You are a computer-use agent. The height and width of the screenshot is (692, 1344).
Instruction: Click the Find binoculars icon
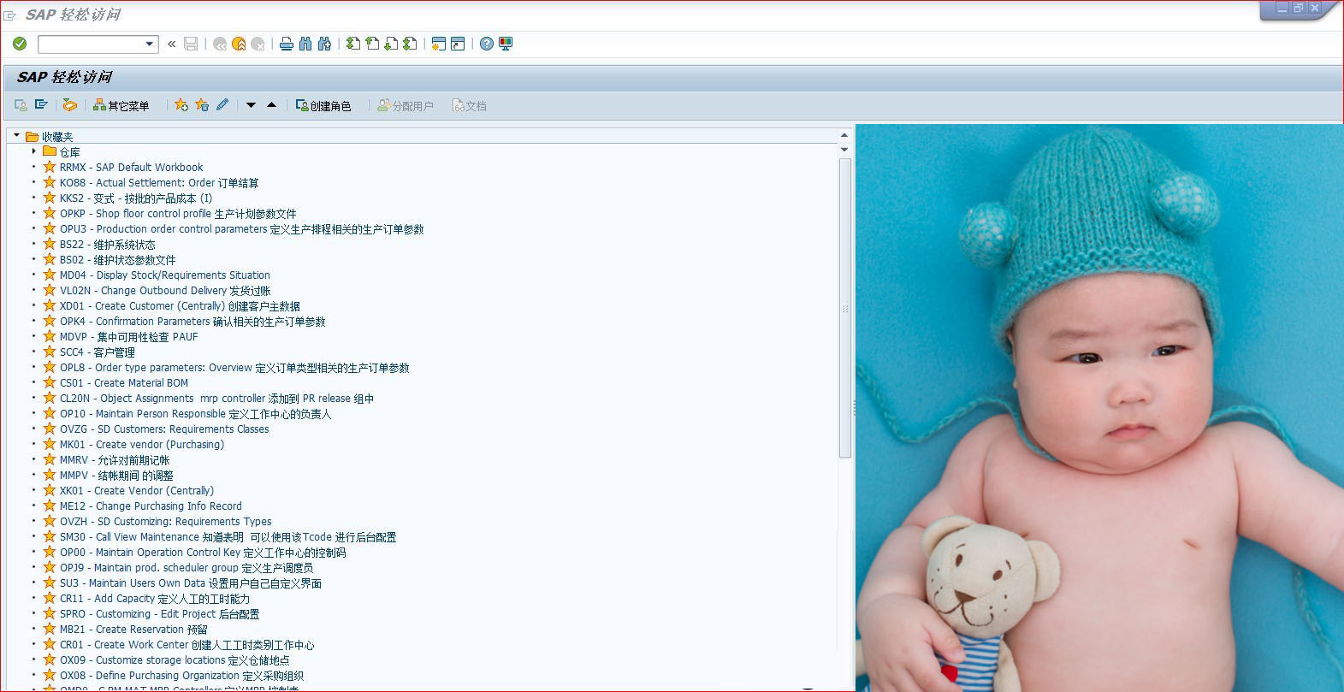click(x=305, y=44)
